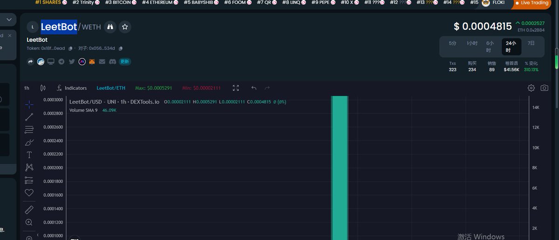Image resolution: width=559 pixels, height=240 pixels.
Task: Open chart settings gear
Action: 531,88
